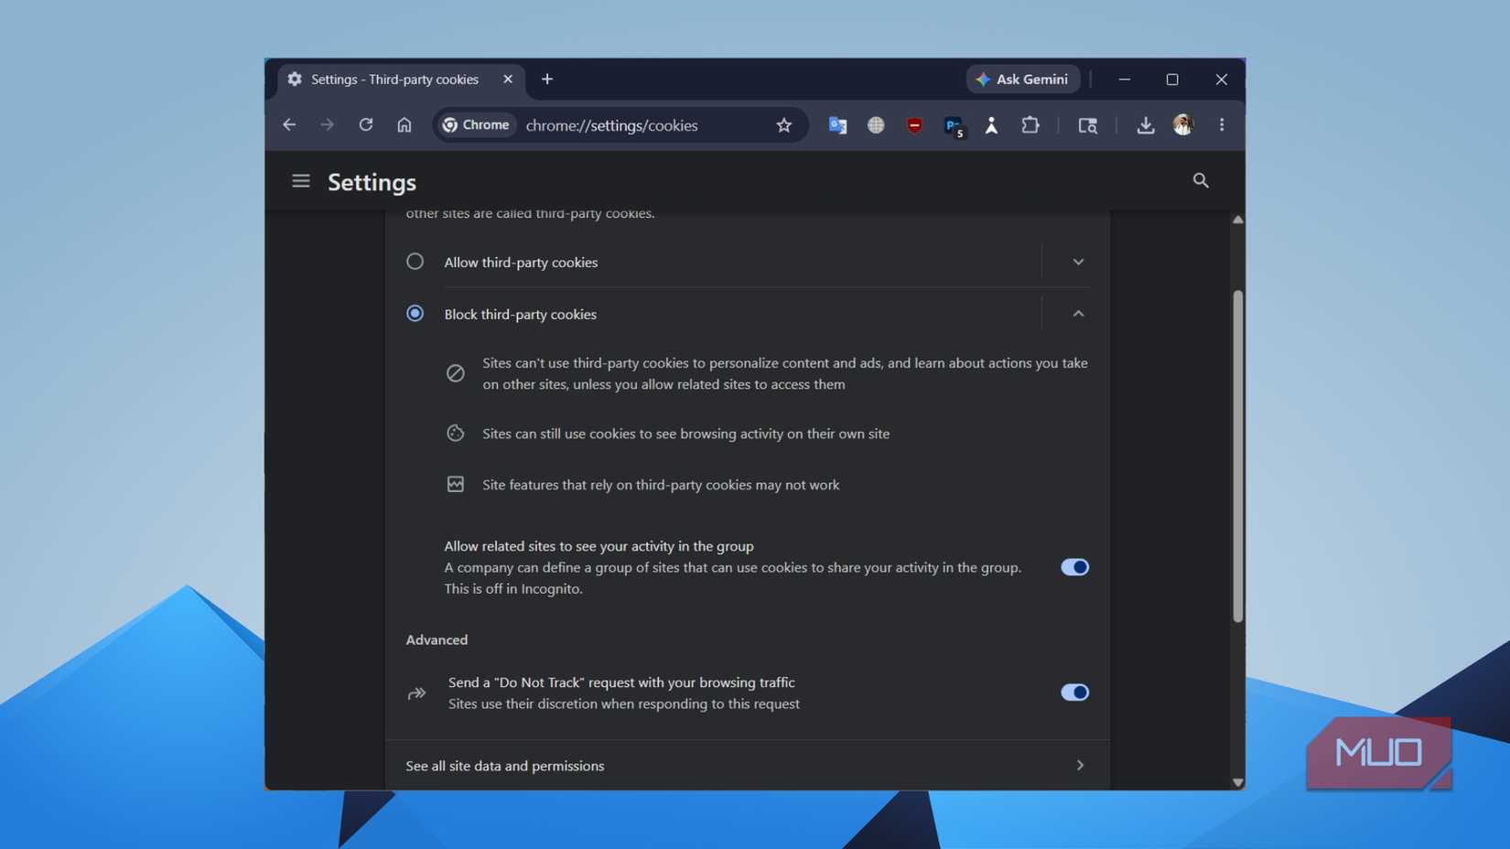
Task: Click the Settings page title
Action: pos(372,182)
